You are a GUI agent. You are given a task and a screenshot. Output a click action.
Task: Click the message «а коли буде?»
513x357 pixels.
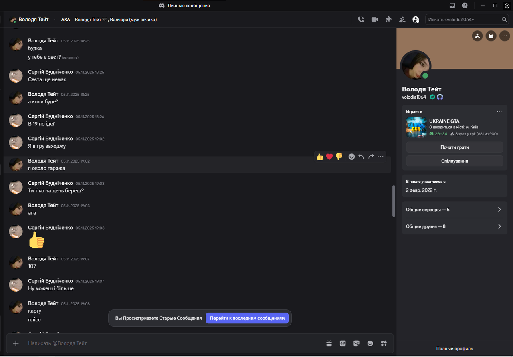[43, 101]
